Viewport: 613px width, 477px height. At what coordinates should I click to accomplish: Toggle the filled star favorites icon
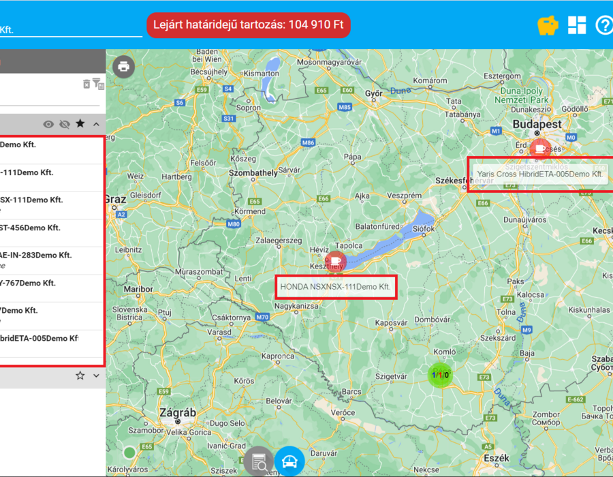click(x=80, y=124)
